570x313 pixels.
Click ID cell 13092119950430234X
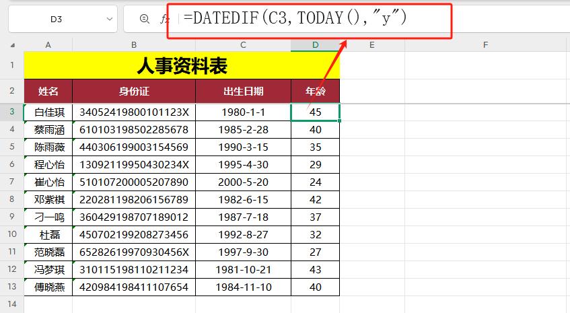pyautogui.click(x=134, y=165)
